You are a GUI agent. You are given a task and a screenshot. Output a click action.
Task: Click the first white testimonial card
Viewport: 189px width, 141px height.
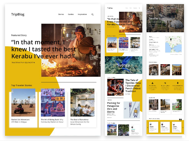[153, 127]
